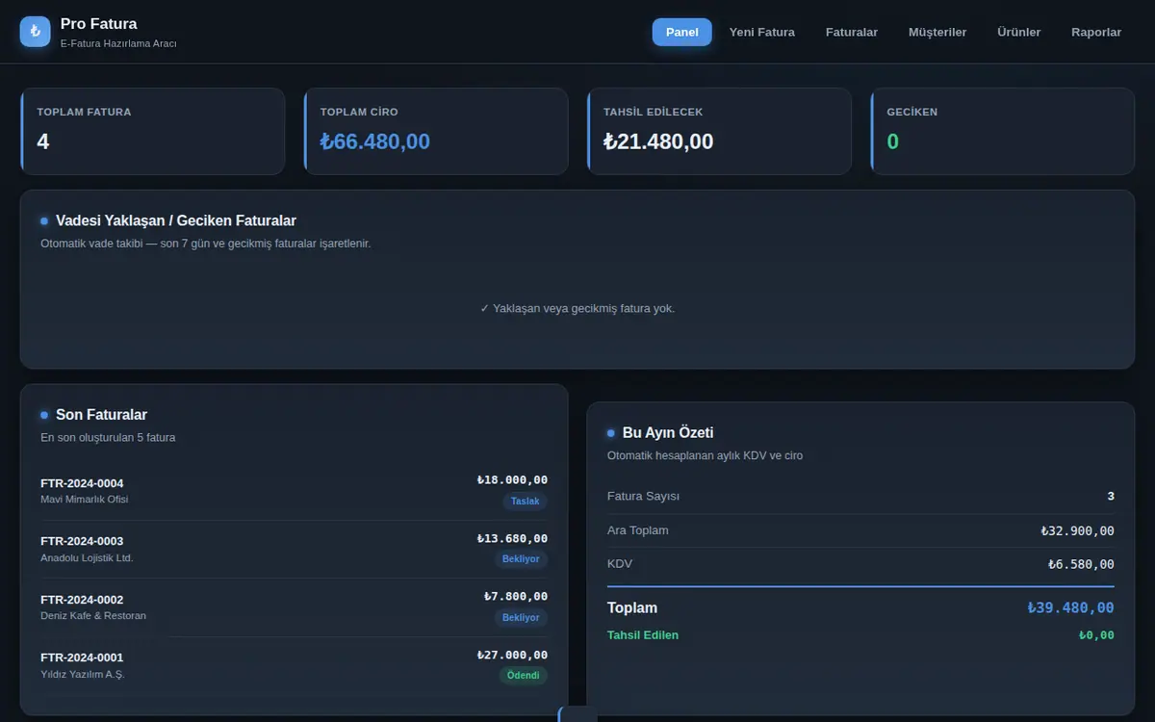Click the Ödendi status badge
This screenshot has width=1155, height=722.
[524, 675]
